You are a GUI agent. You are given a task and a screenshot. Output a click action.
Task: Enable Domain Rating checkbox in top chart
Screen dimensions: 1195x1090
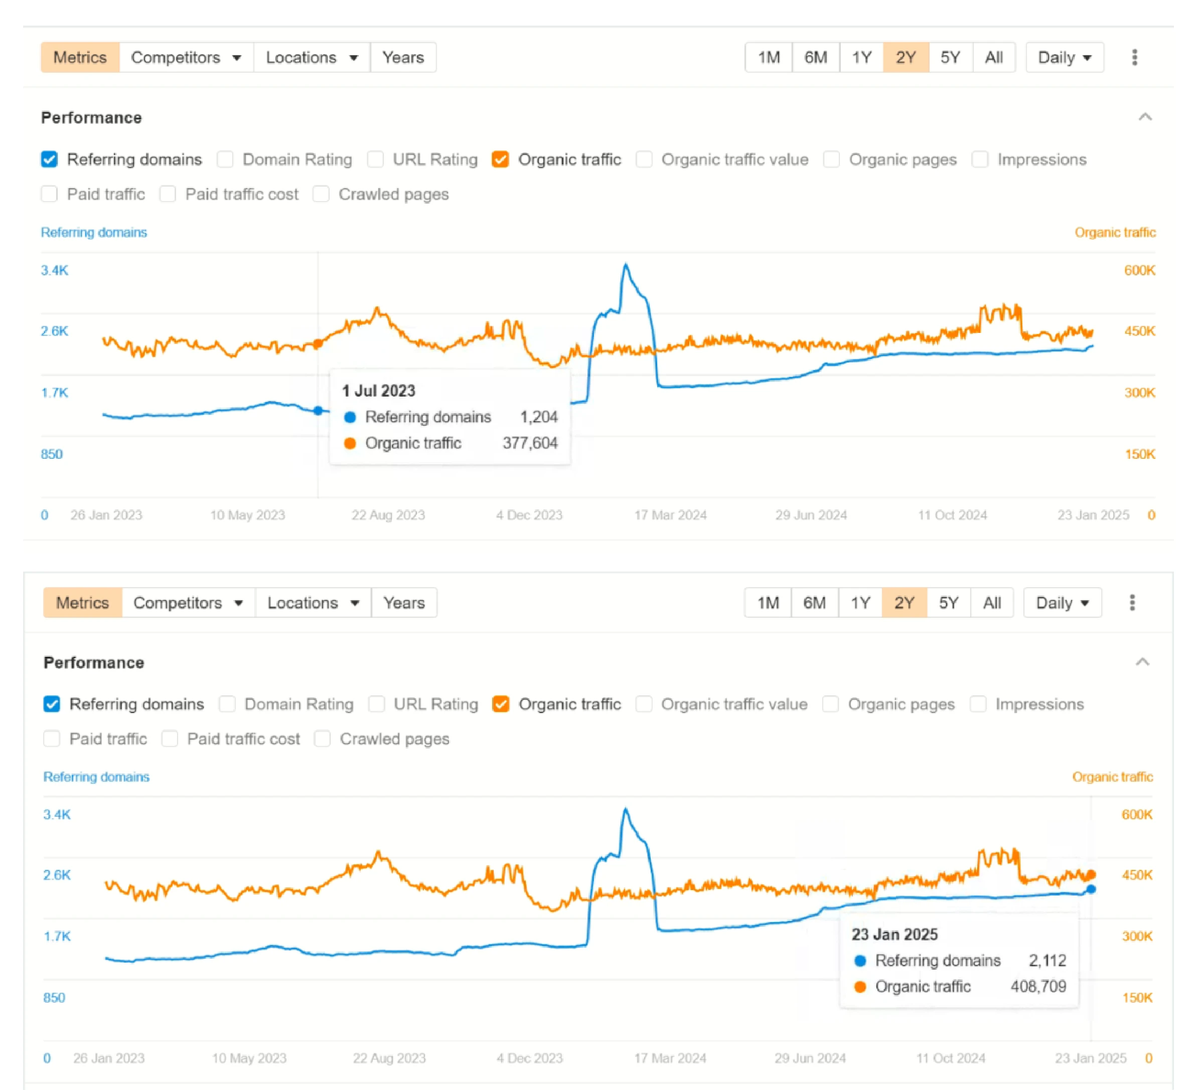coord(225,159)
